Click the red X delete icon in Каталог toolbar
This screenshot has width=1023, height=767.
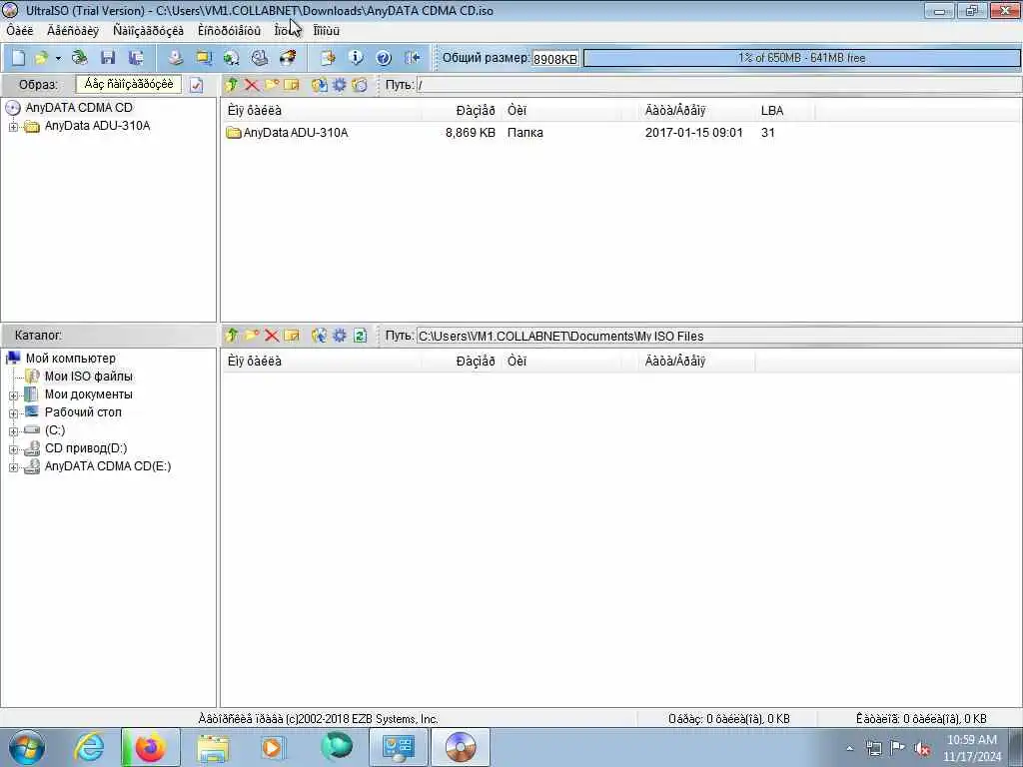point(272,336)
